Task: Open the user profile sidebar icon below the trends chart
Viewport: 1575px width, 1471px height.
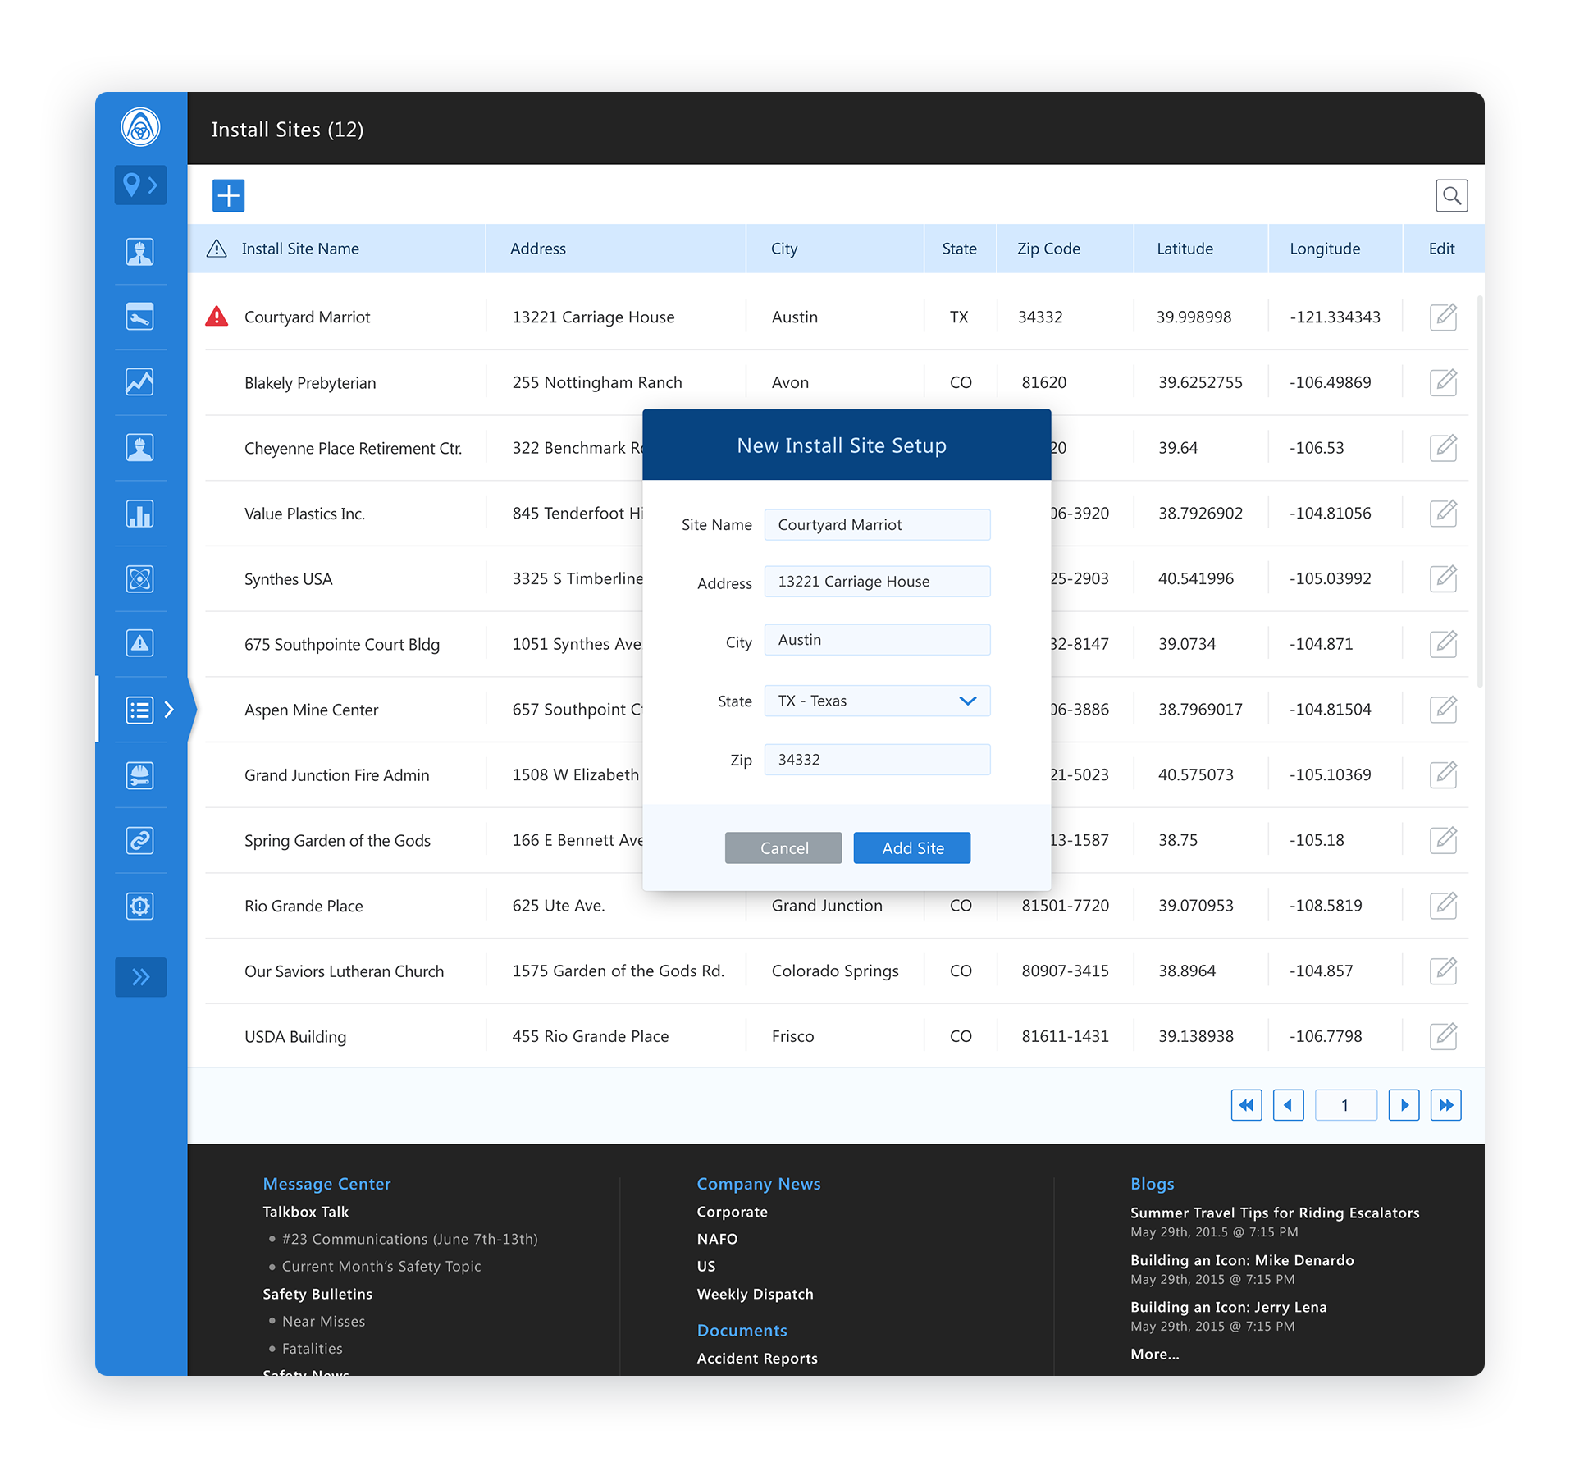Action: [x=140, y=447]
